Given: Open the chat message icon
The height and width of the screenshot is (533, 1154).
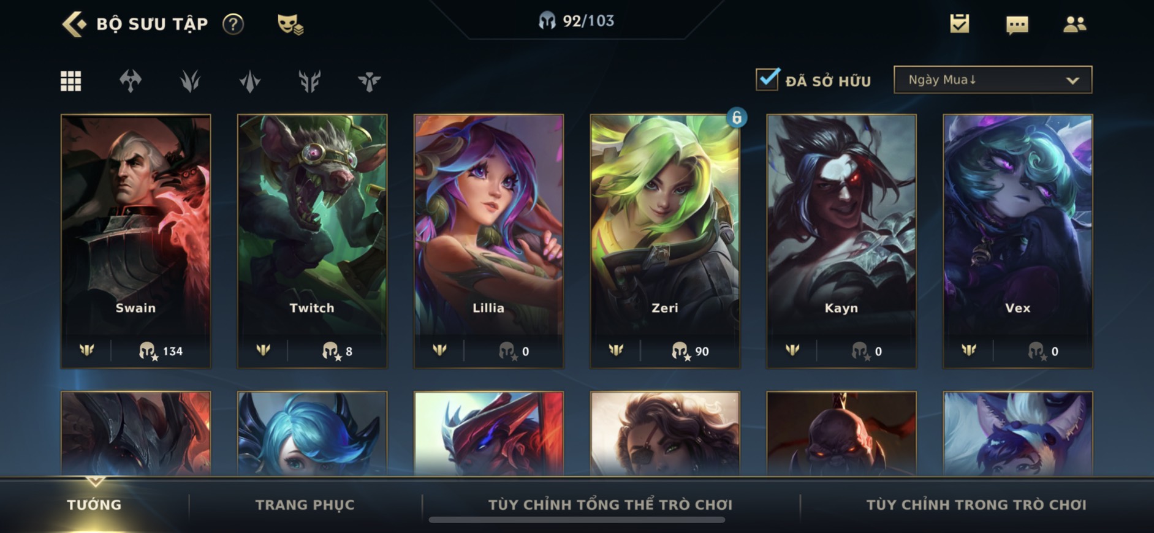Looking at the screenshot, I should tap(1017, 25).
